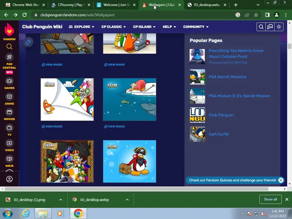Image resolution: width=292 pixels, height=219 pixels.
Task: Expand the EXPLORE dropdown menu
Action: tap(81, 27)
